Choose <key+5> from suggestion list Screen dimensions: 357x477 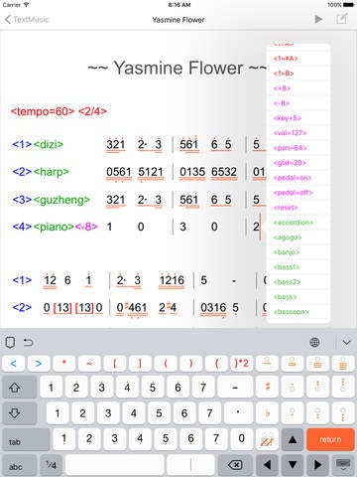click(298, 118)
